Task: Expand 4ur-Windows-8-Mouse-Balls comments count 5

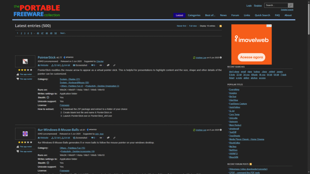Action: click(x=93, y=138)
